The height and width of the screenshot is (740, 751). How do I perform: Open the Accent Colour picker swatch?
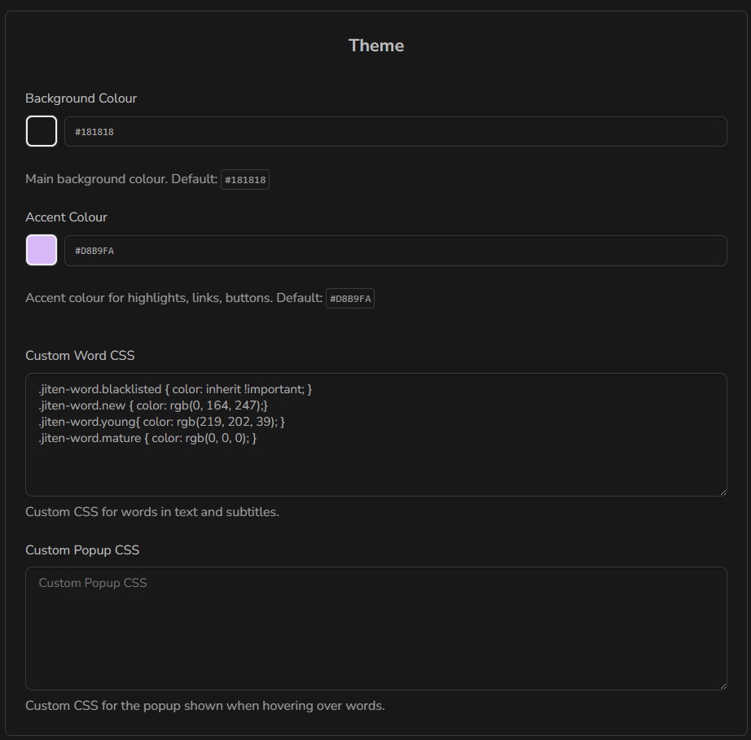pos(41,250)
